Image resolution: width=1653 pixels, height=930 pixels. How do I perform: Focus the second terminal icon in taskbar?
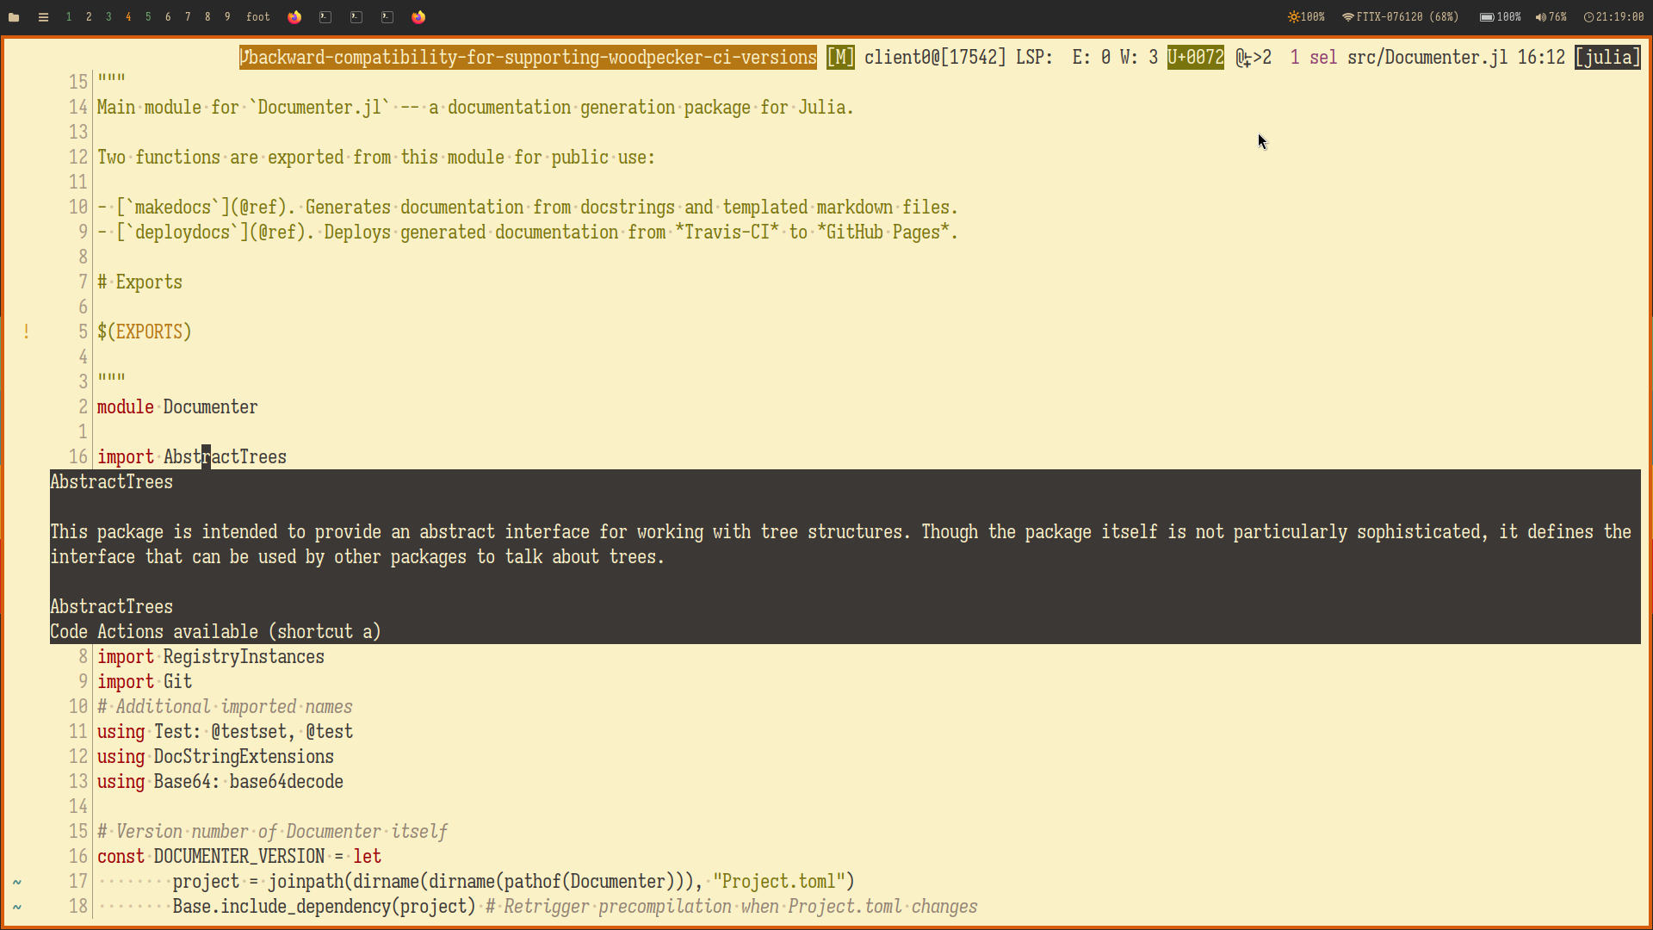(356, 17)
